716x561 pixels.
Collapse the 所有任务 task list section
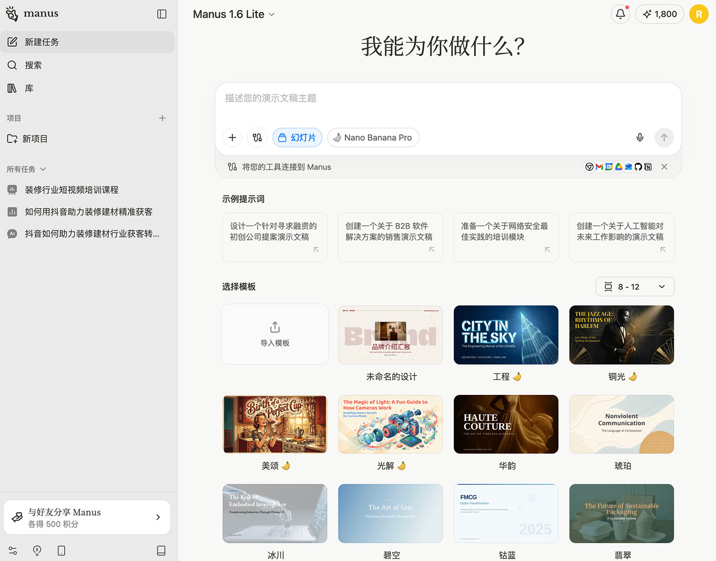click(43, 169)
